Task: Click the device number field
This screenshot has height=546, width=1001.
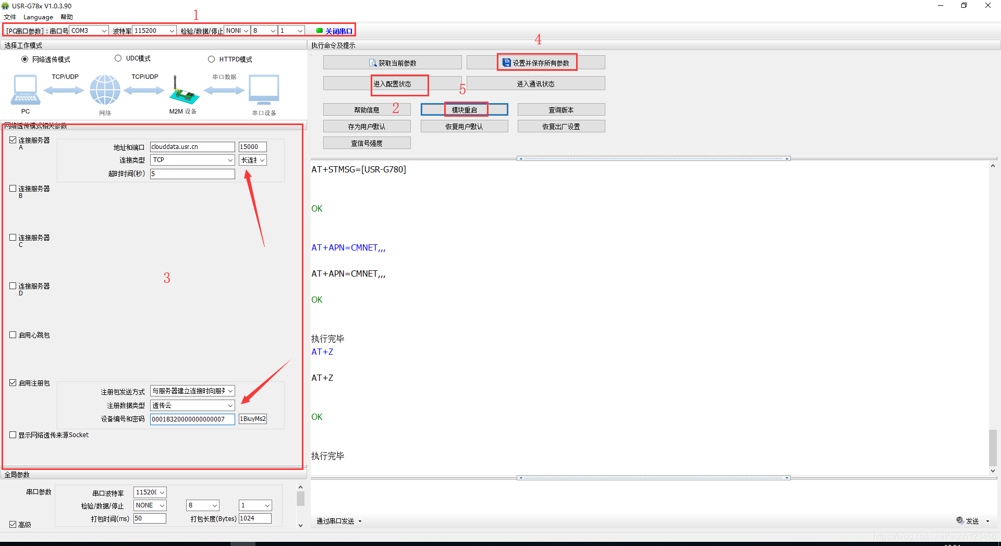Action: (x=192, y=419)
